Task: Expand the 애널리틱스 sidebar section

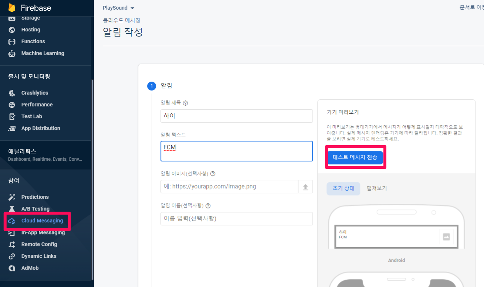Action: pos(45,155)
